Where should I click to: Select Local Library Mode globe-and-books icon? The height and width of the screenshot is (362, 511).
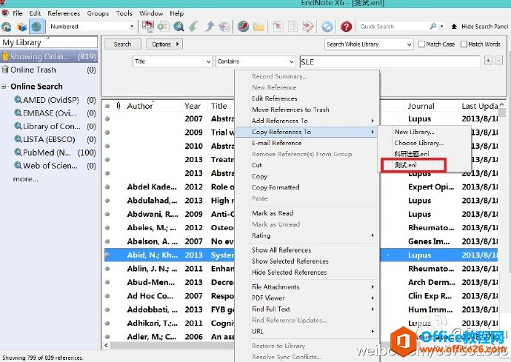coord(6,27)
